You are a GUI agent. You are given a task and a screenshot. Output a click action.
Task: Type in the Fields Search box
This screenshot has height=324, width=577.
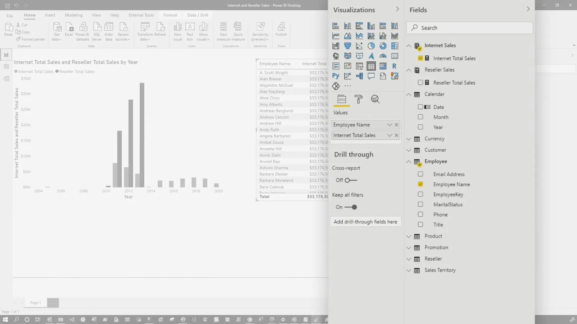[470, 28]
